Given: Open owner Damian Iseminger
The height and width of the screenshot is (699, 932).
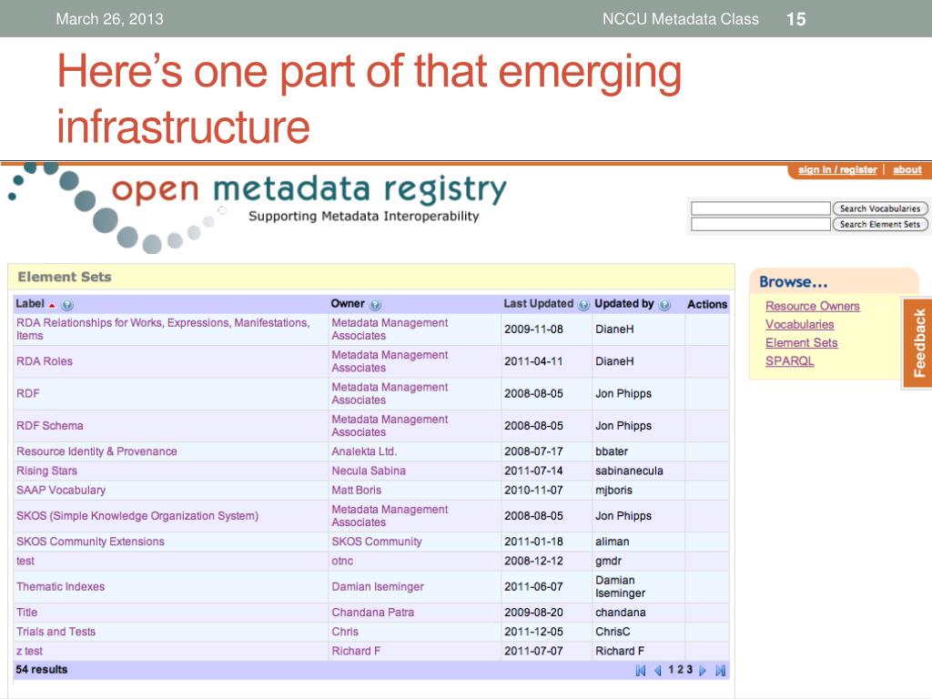Looking at the screenshot, I should [378, 587].
